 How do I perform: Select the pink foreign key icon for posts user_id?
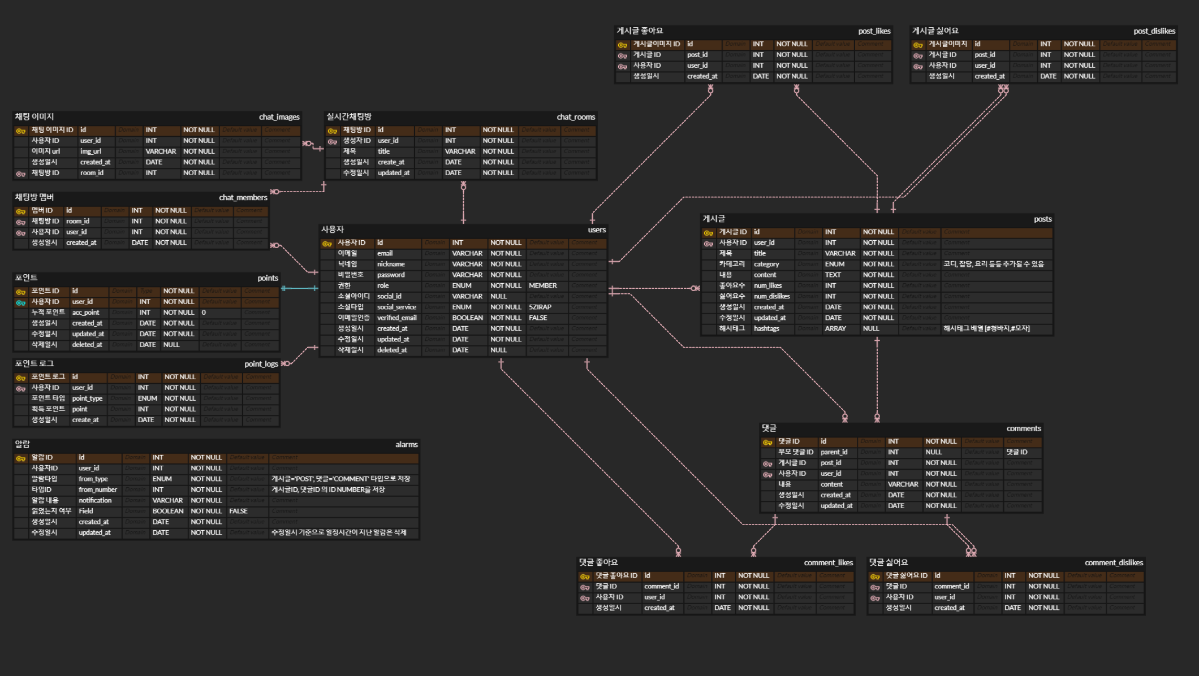(x=708, y=244)
